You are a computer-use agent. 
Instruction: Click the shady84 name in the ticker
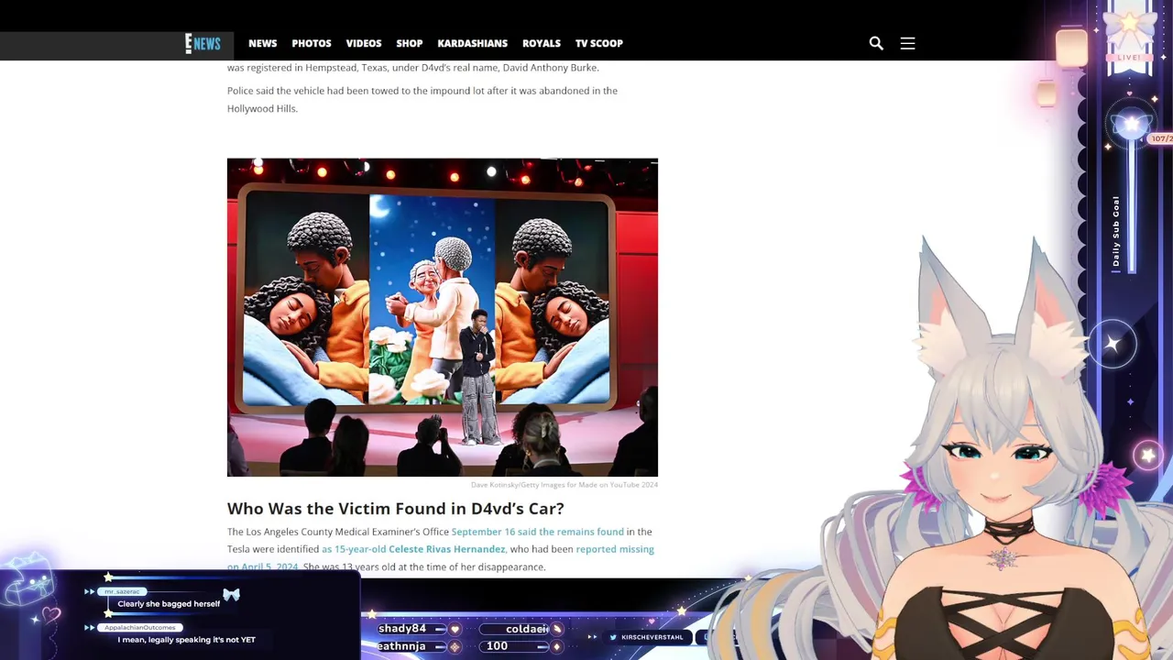coord(402,629)
